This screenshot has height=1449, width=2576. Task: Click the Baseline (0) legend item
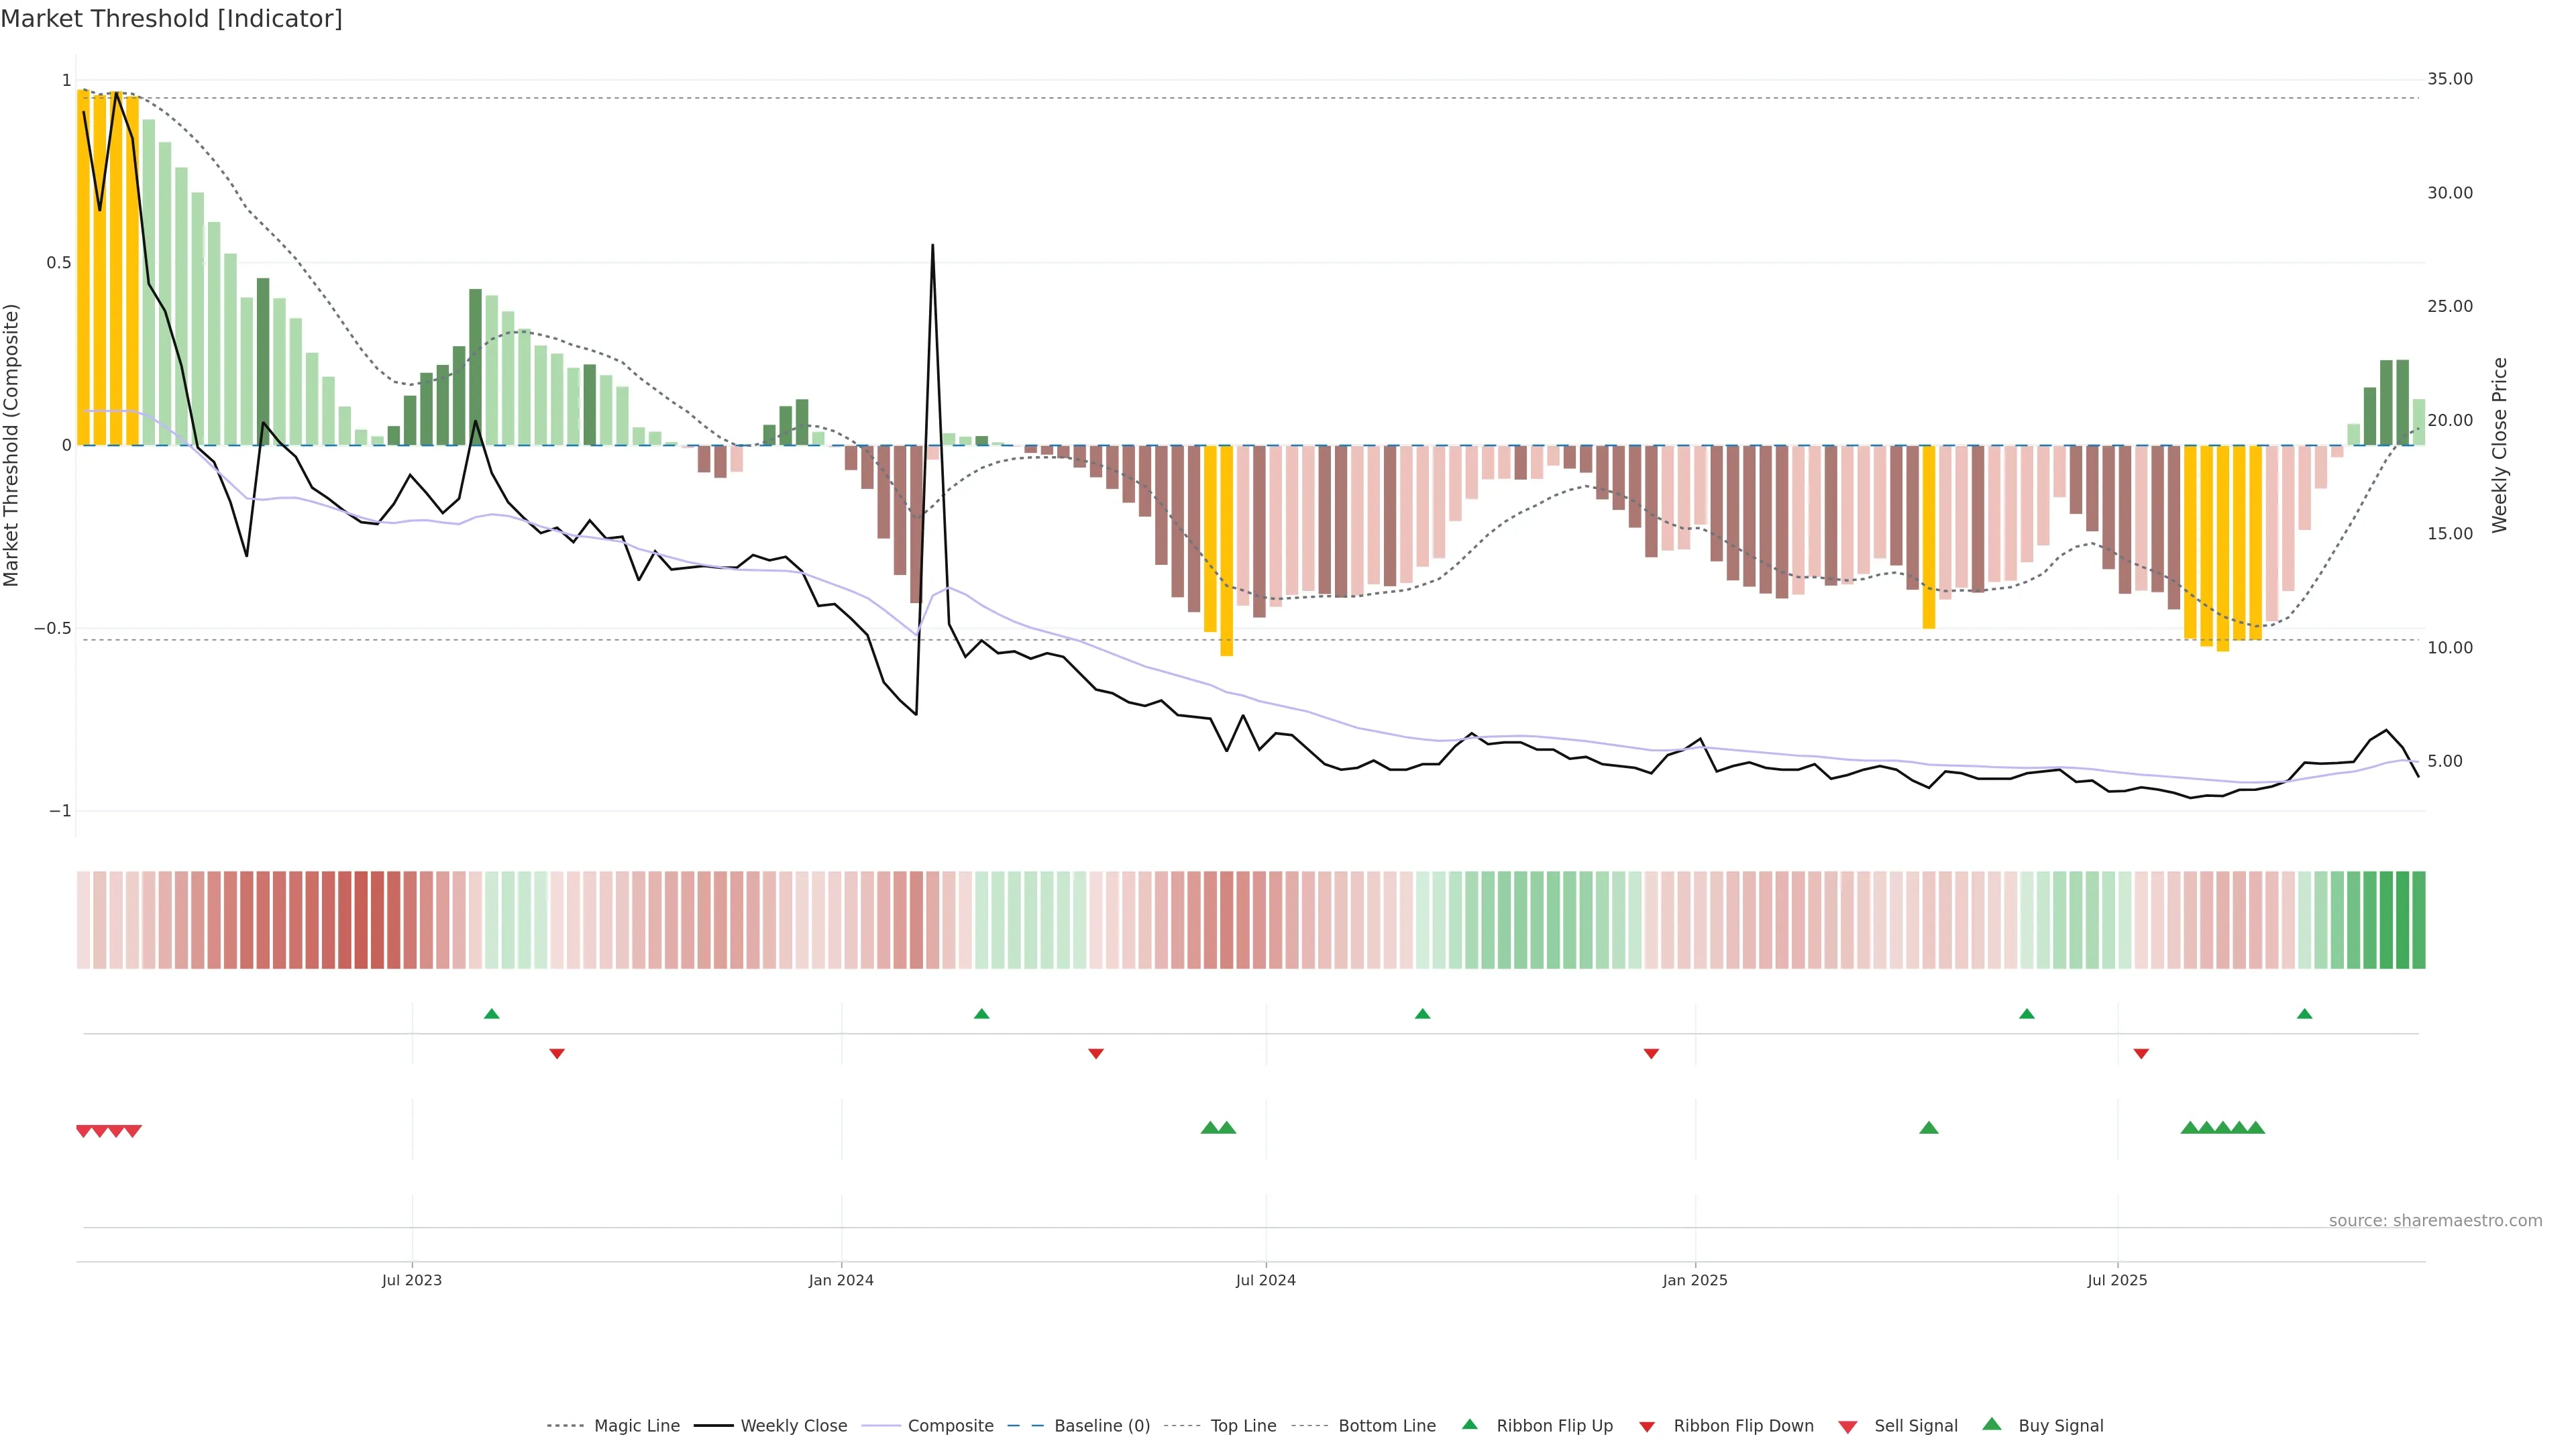point(1101,1426)
